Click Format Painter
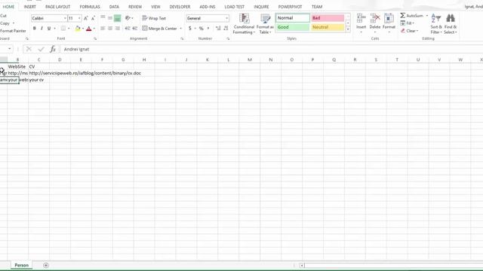The height and width of the screenshot is (271, 483). pyautogui.click(x=13, y=31)
